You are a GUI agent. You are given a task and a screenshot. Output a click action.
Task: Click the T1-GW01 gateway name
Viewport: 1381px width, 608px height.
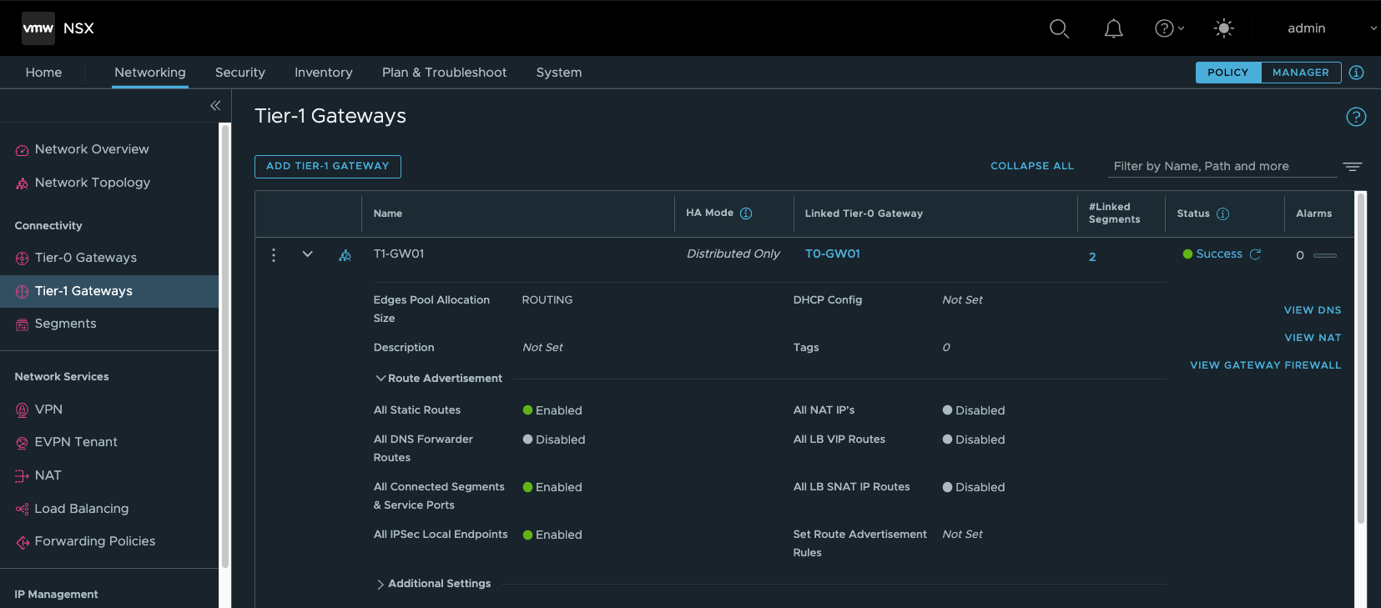[x=399, y=254]
